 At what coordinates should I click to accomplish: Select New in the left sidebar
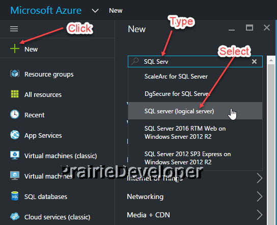point(31,49)
